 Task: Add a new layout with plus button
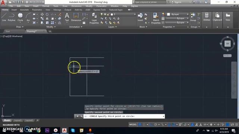(x=37, y=120)
